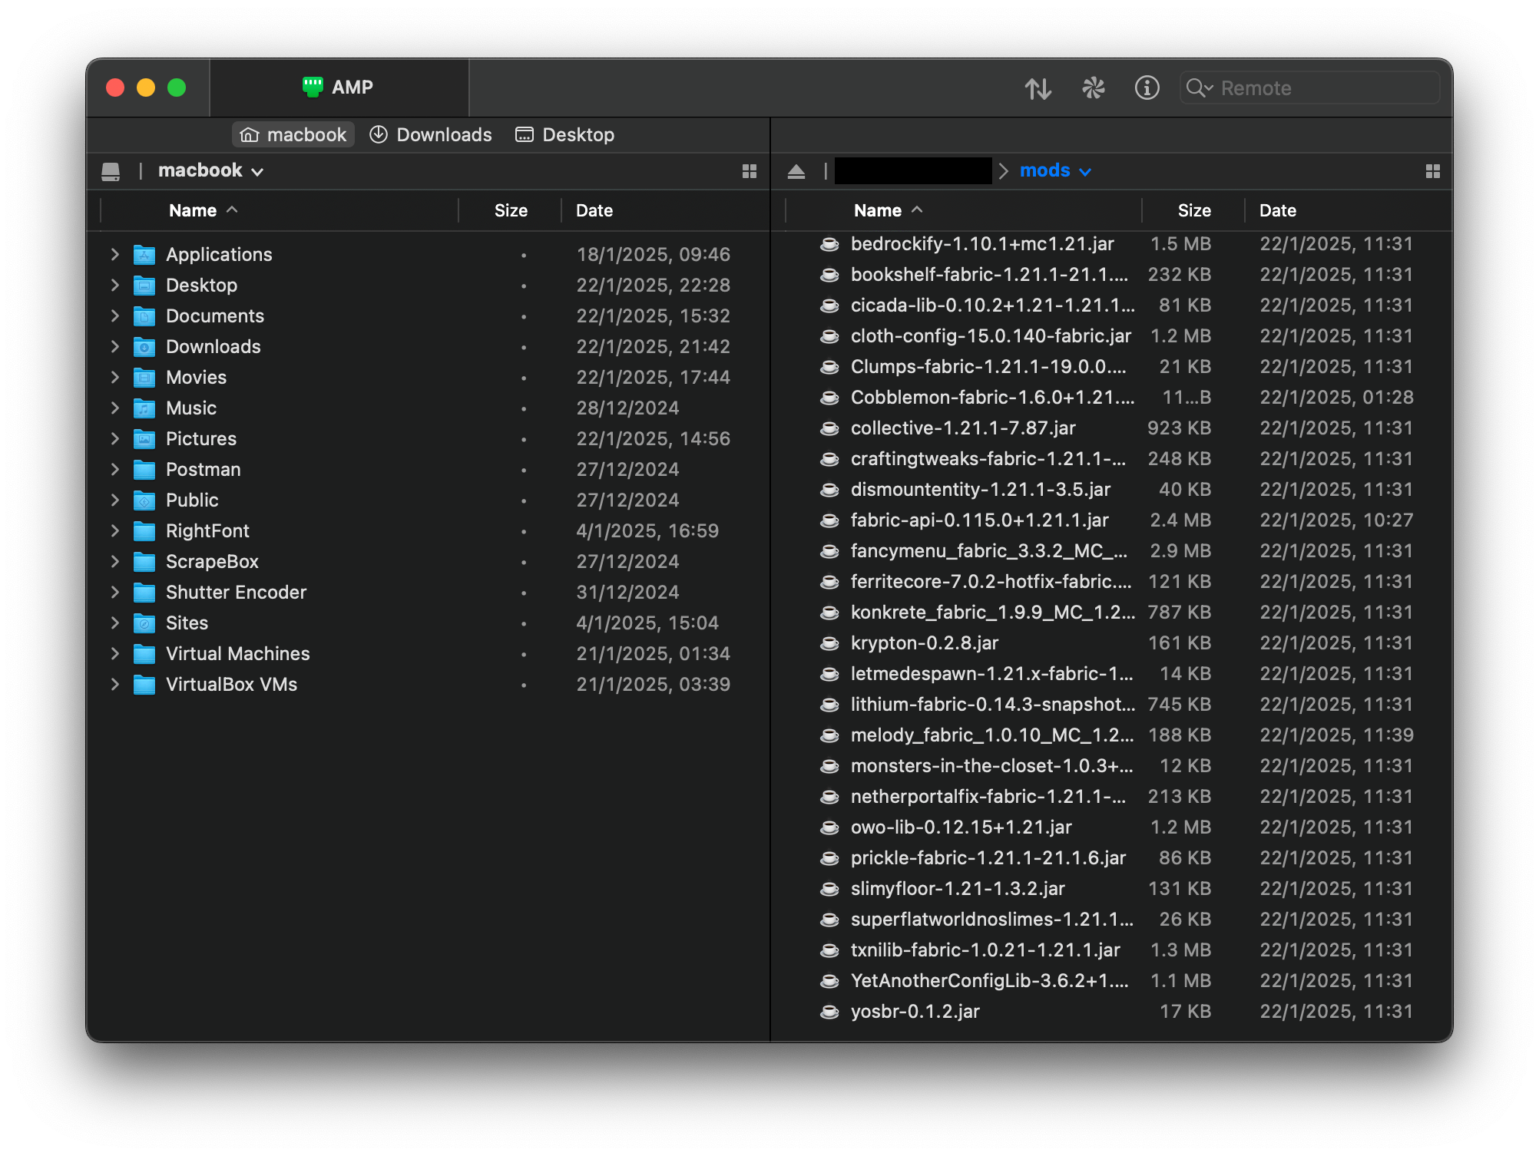This screenshot has height=1156, width=1539.
Task: Click the search magnifier dropdown icon
Action: (x=1200, y=88)
